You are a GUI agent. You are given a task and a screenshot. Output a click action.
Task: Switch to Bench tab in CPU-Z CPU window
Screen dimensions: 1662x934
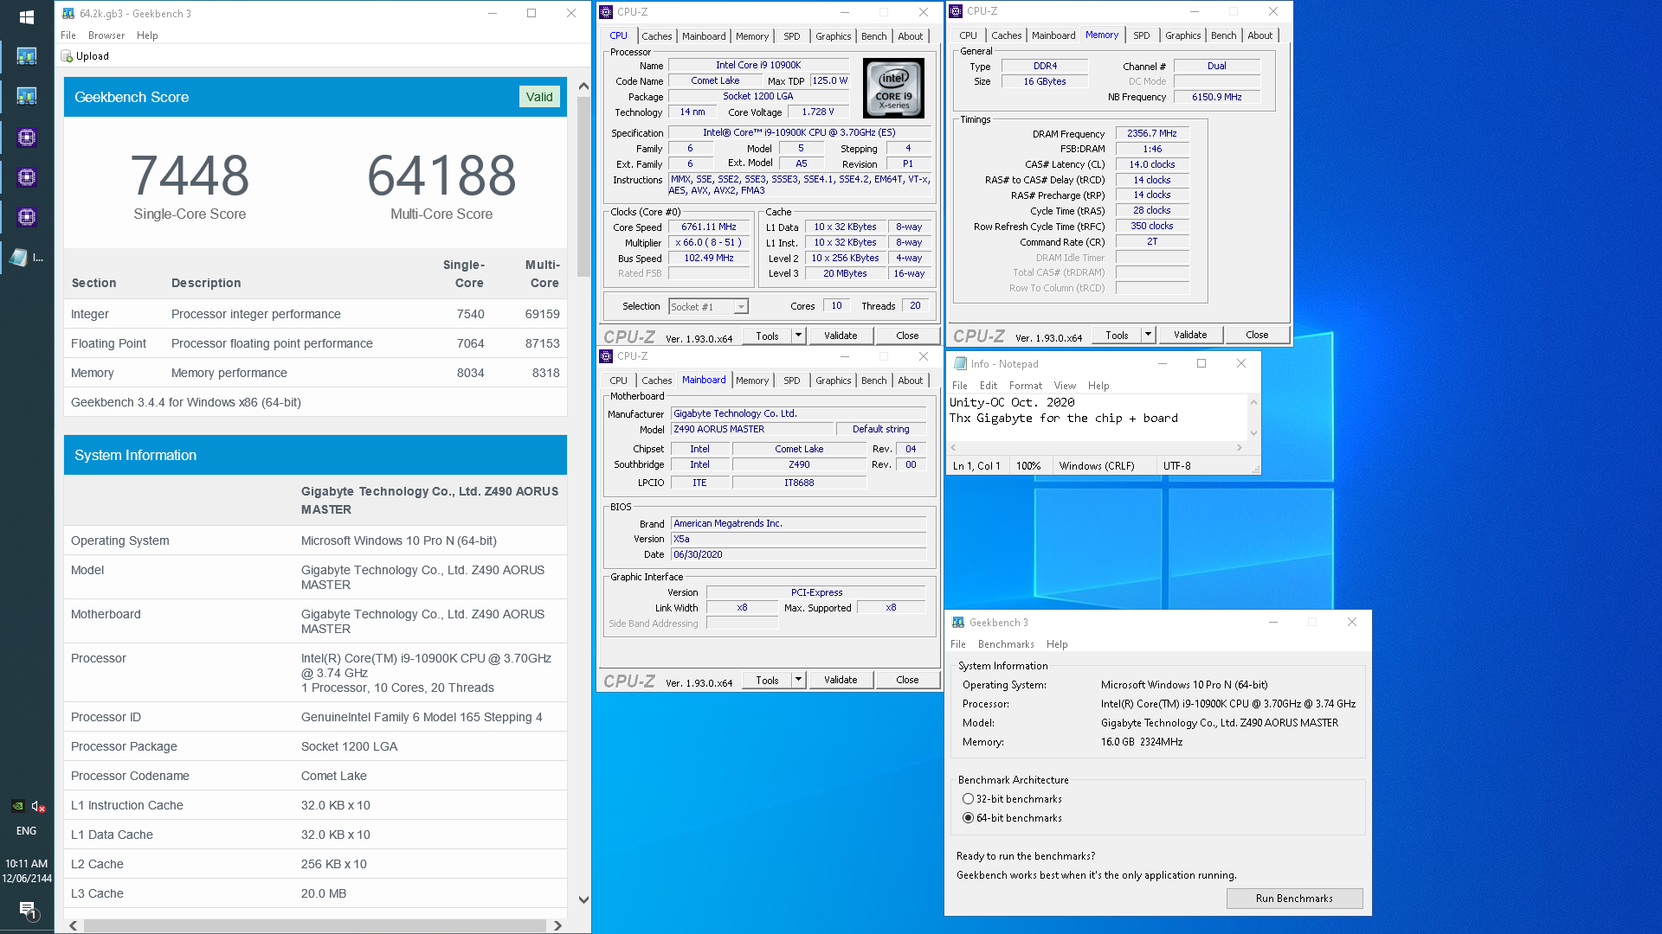point(873,36)
